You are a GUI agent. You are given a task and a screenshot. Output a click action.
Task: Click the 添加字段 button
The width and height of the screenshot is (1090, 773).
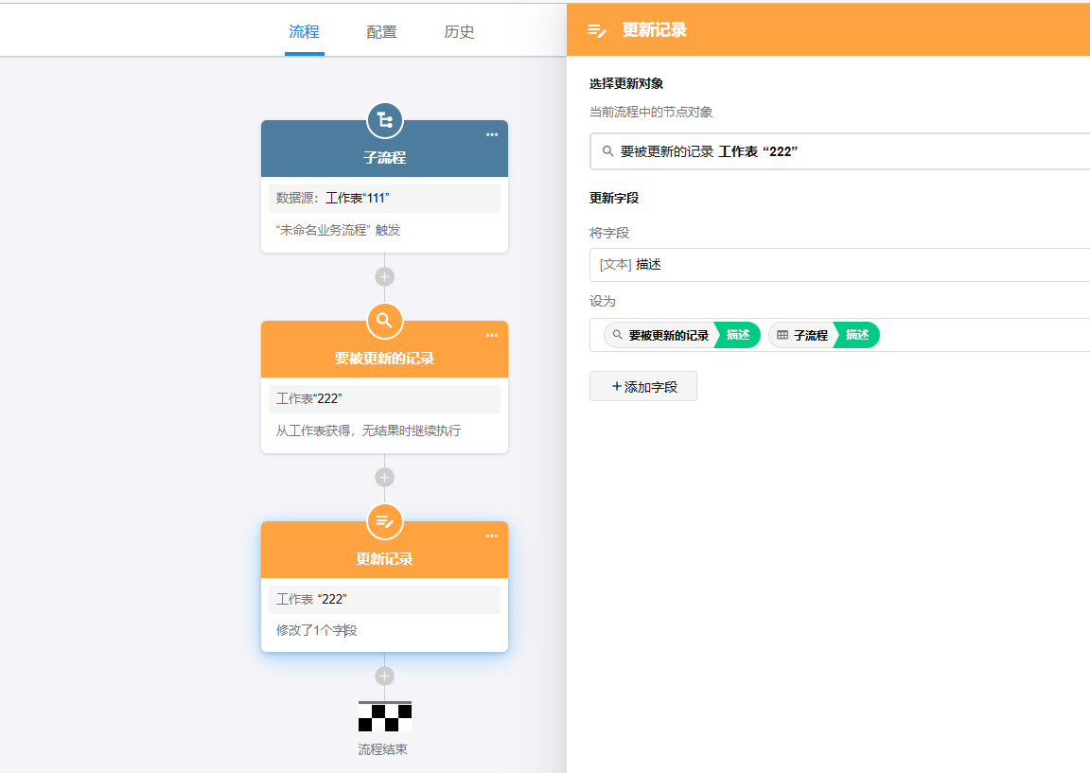pos(643,386)
